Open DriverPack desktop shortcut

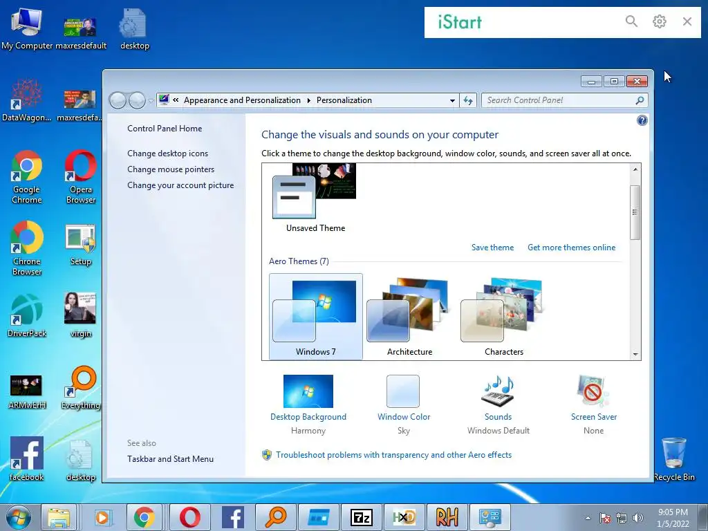tap(27, 315)
